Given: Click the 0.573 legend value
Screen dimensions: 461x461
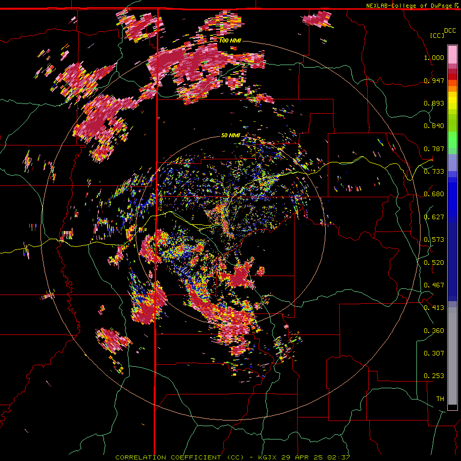Looking at the screenshot, I should click(434, 240).
